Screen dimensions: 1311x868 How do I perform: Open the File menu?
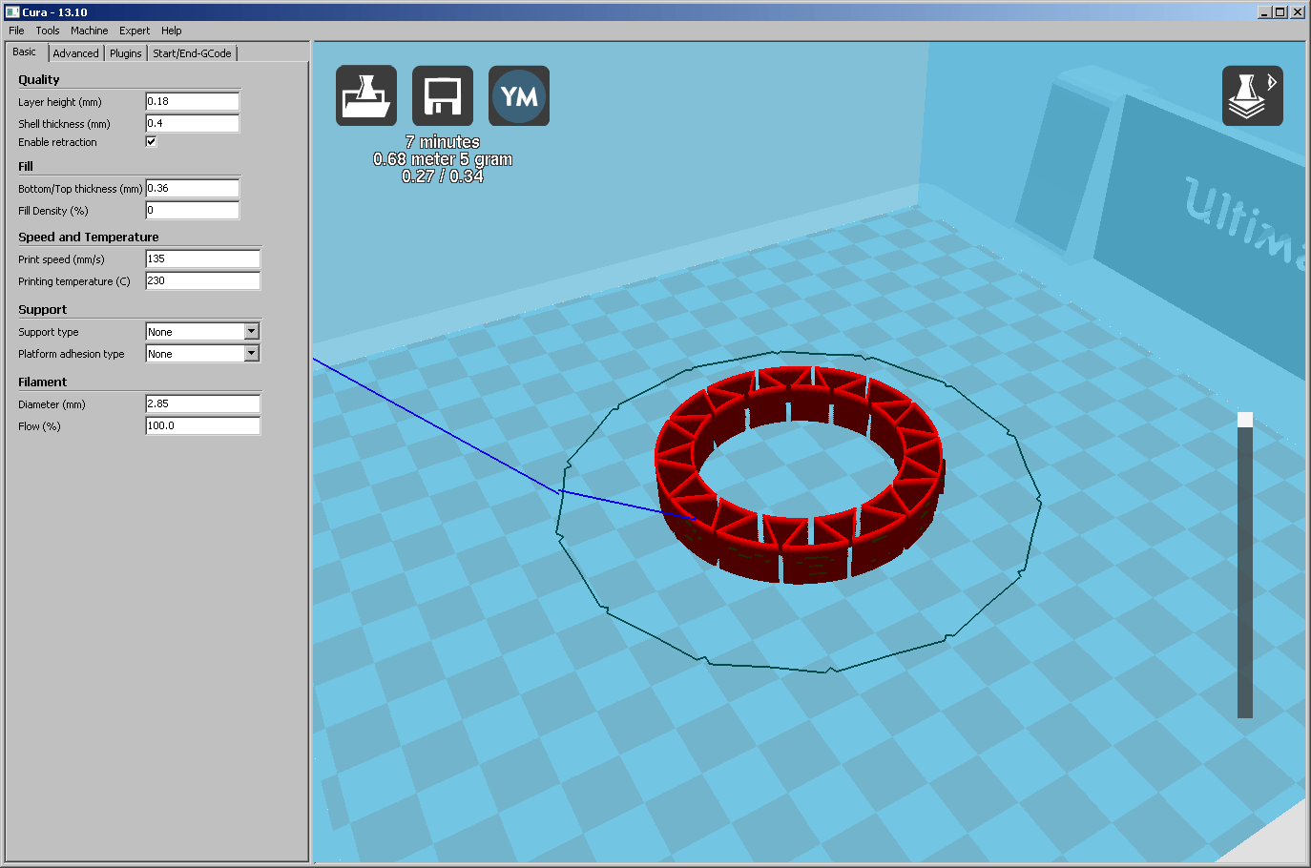tap(16, 31)
